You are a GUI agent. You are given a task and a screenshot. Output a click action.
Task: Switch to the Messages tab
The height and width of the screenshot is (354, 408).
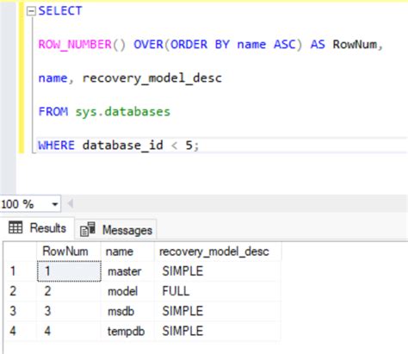click(116, 230)
